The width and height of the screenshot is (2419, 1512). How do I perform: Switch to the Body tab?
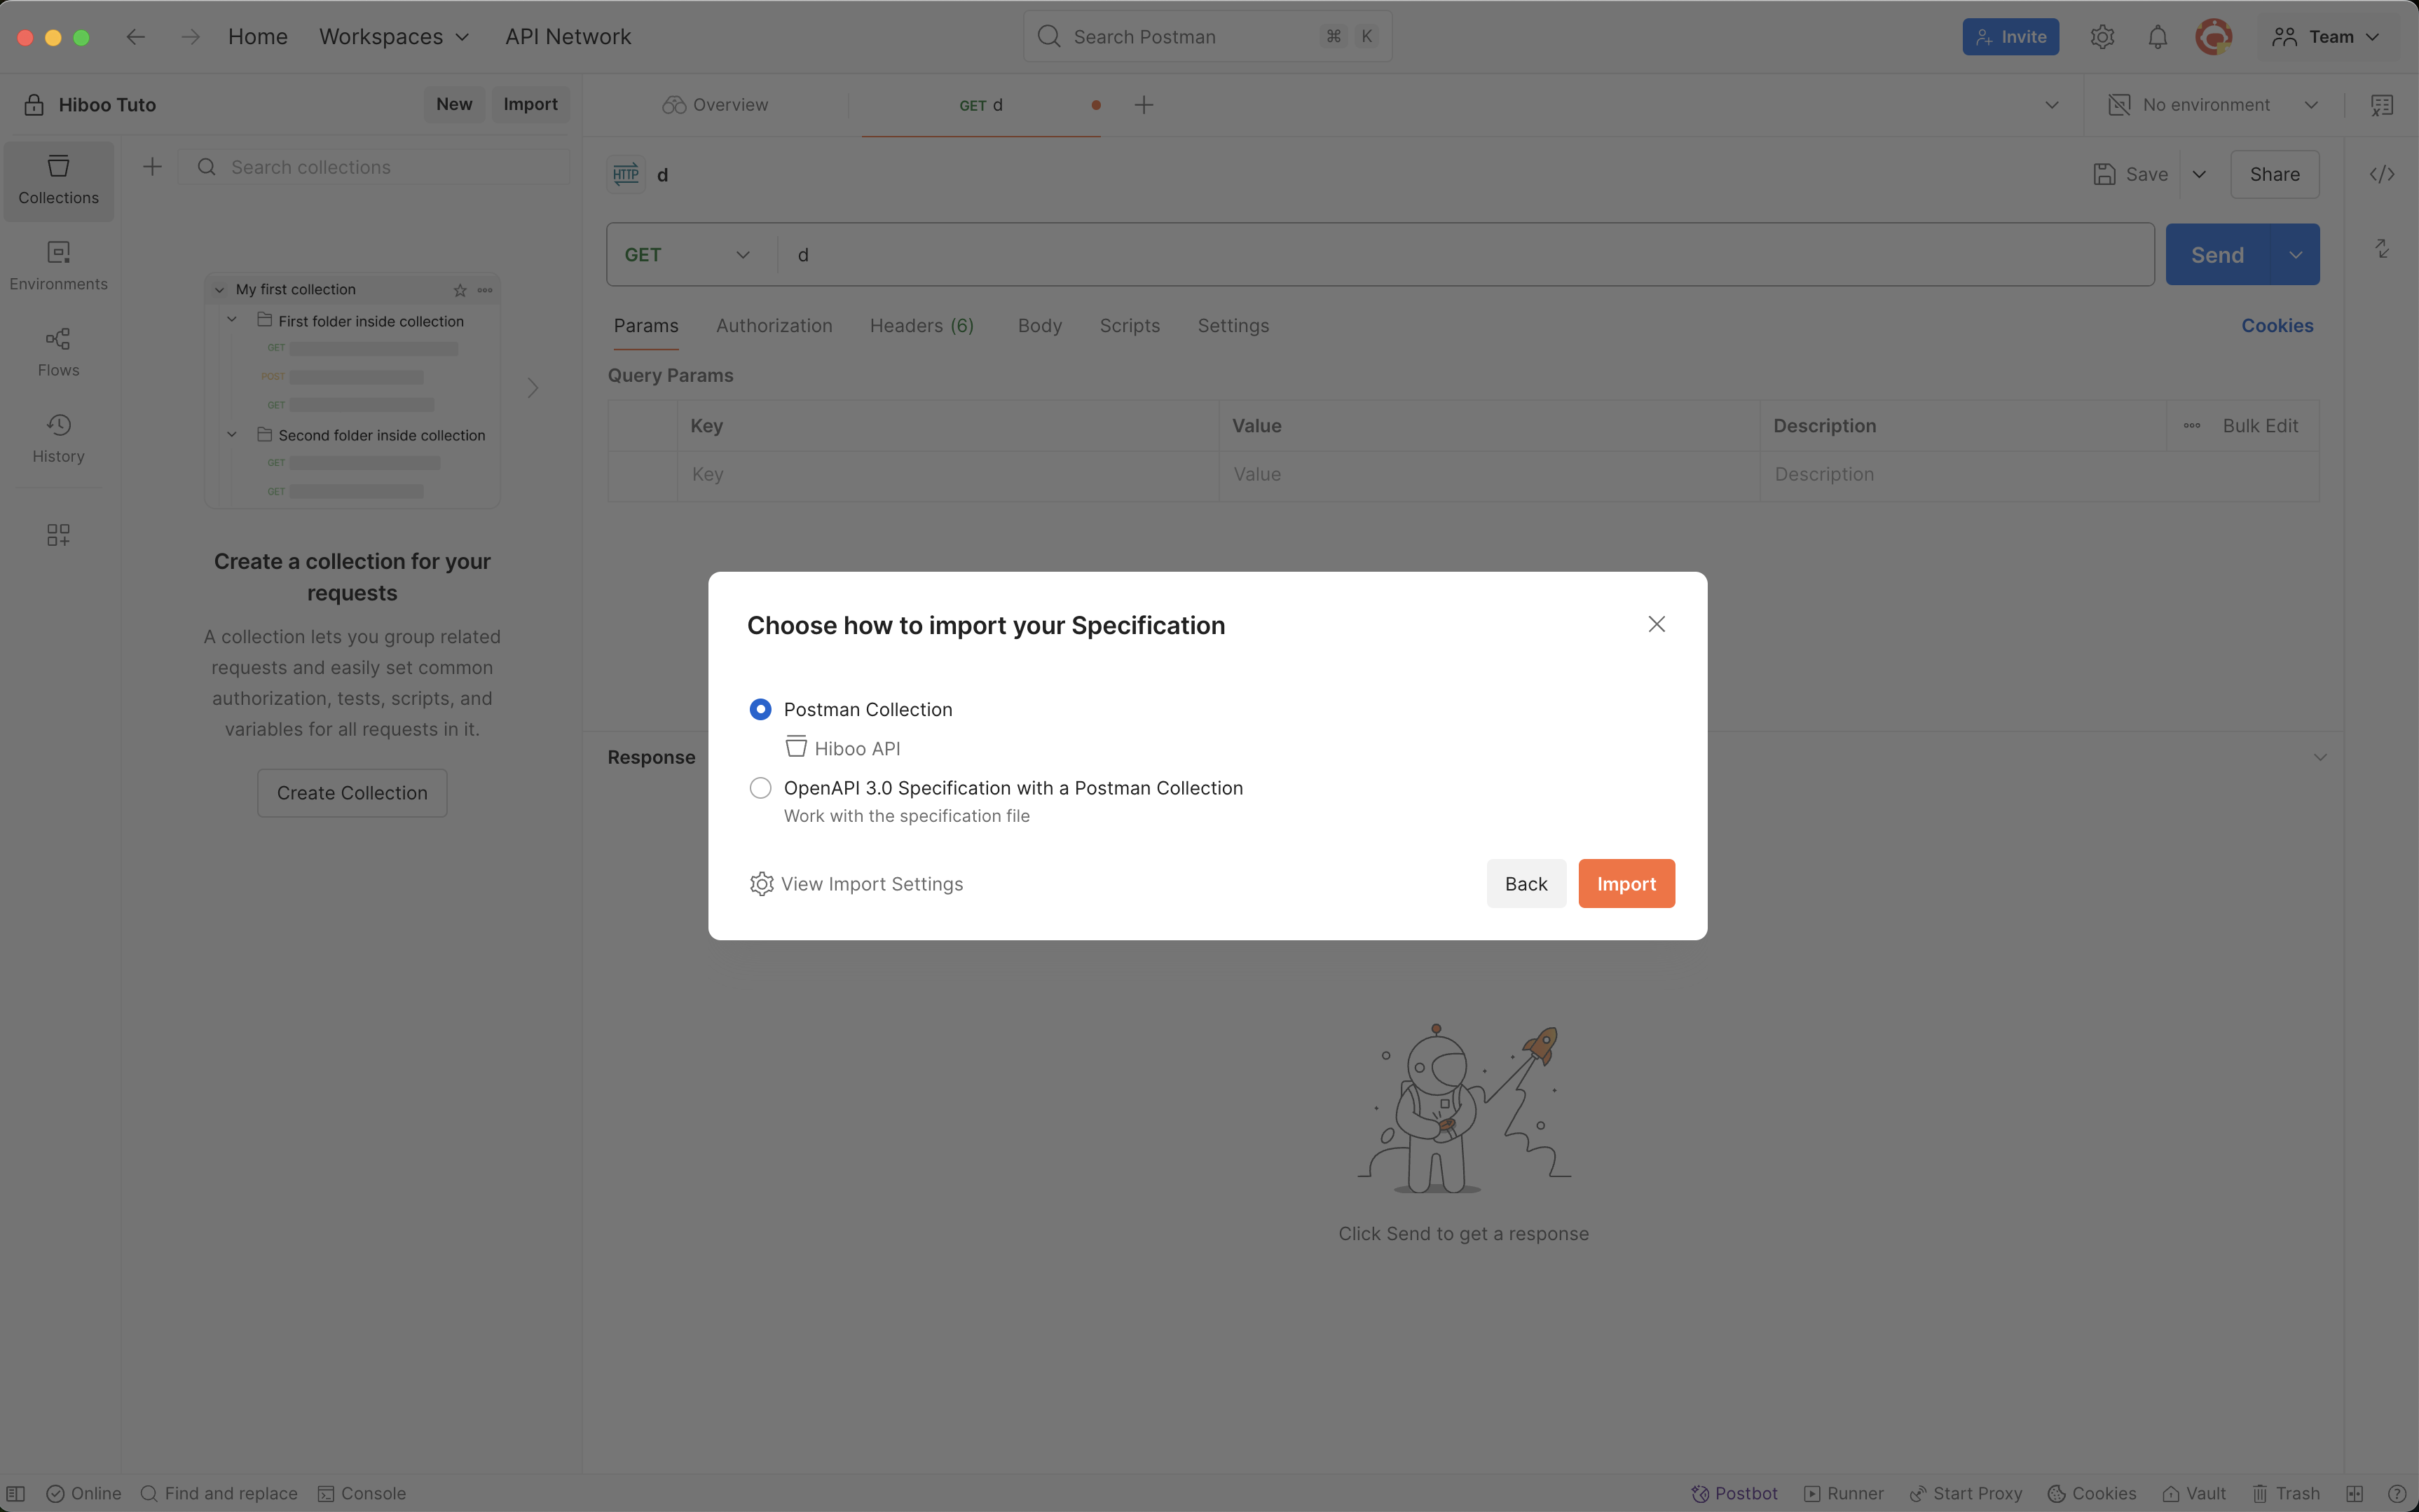[x=1039, y=326]
